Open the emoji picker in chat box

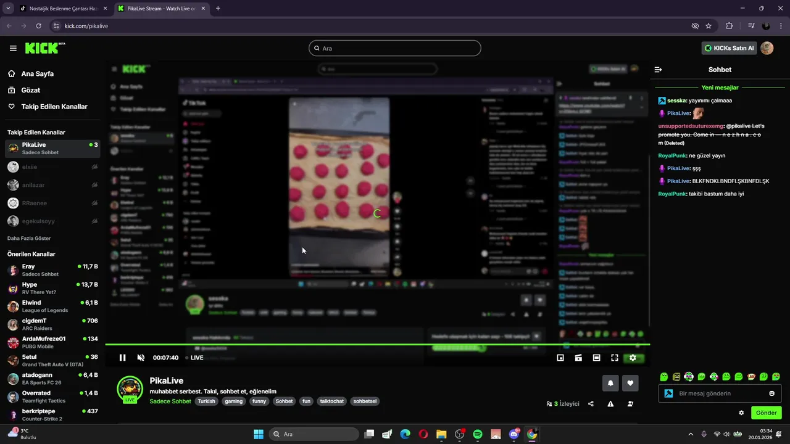pos(771,393)
